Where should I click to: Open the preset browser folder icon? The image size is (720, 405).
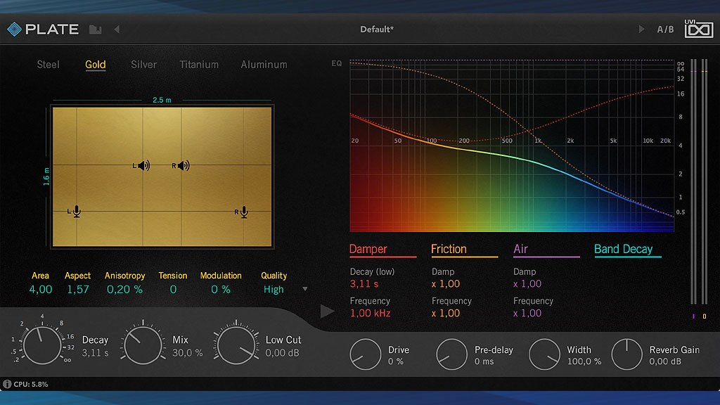(x=95, y=30)
